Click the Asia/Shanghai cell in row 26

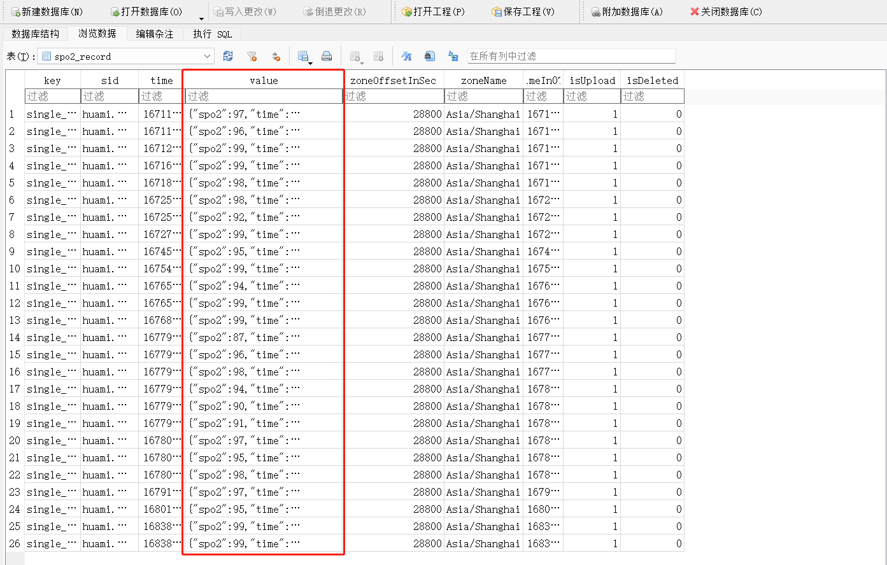pos(484,543)
